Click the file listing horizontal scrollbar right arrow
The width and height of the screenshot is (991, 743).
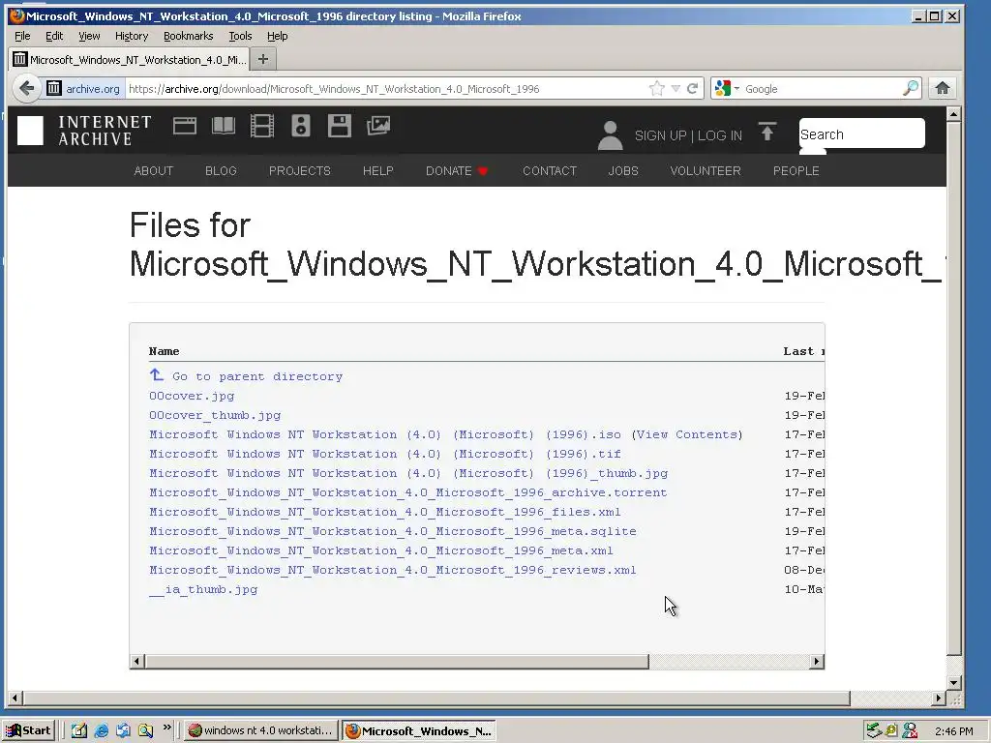(817, 661)
